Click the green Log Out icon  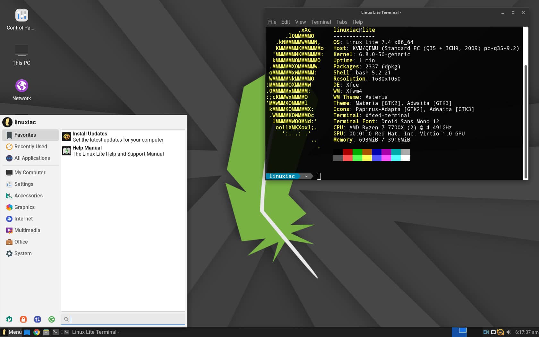52,319
